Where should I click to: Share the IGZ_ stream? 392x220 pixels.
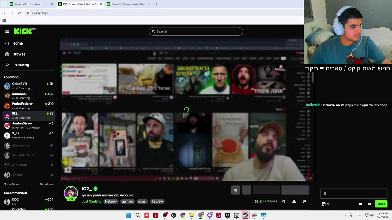pos(283,201)
